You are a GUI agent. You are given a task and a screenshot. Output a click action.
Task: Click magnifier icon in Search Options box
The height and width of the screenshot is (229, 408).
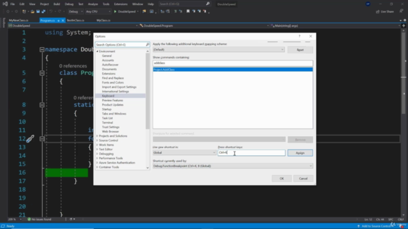point(147,45)
